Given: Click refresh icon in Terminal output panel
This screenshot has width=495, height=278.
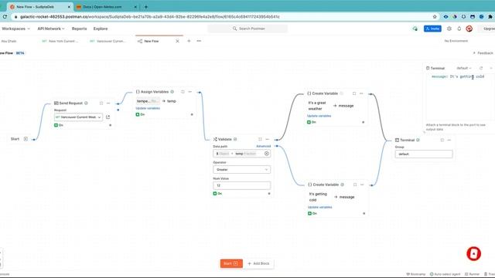Looking at the screenshot, I should pyautogui.click(x=481, y=68).
